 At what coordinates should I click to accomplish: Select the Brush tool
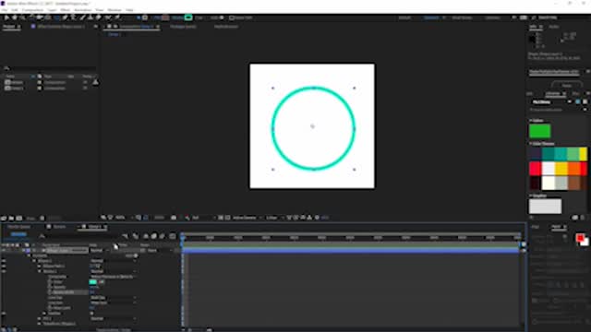82,18
